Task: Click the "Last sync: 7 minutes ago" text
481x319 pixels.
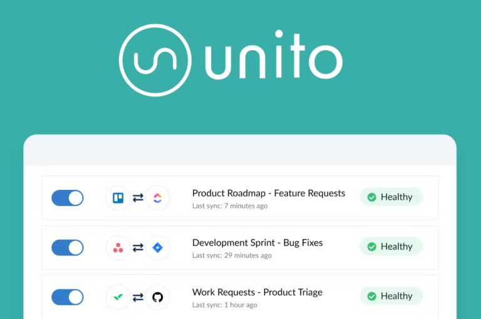Action: pos(230,206)
